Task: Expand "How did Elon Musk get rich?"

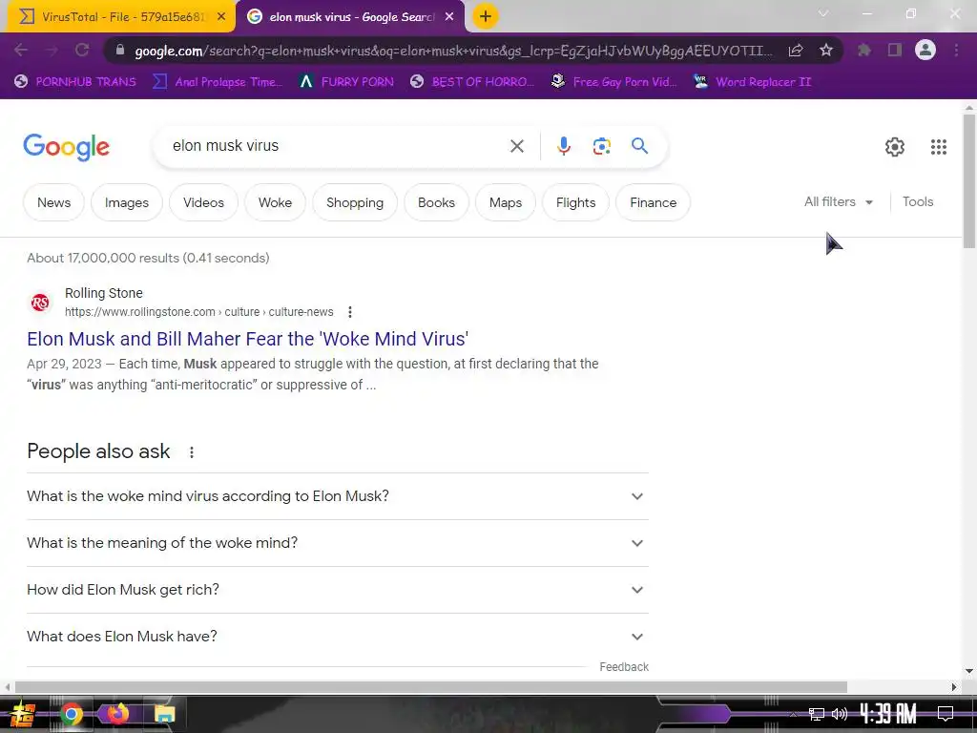Action: click(x=338, y=590)
